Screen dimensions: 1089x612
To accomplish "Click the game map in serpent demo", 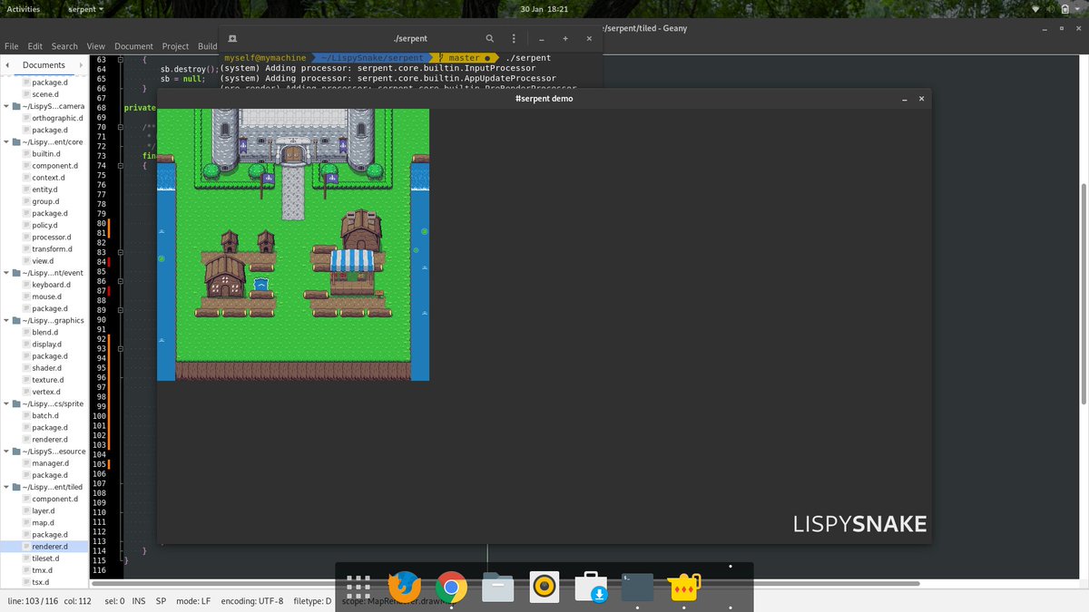I will 293,245.
